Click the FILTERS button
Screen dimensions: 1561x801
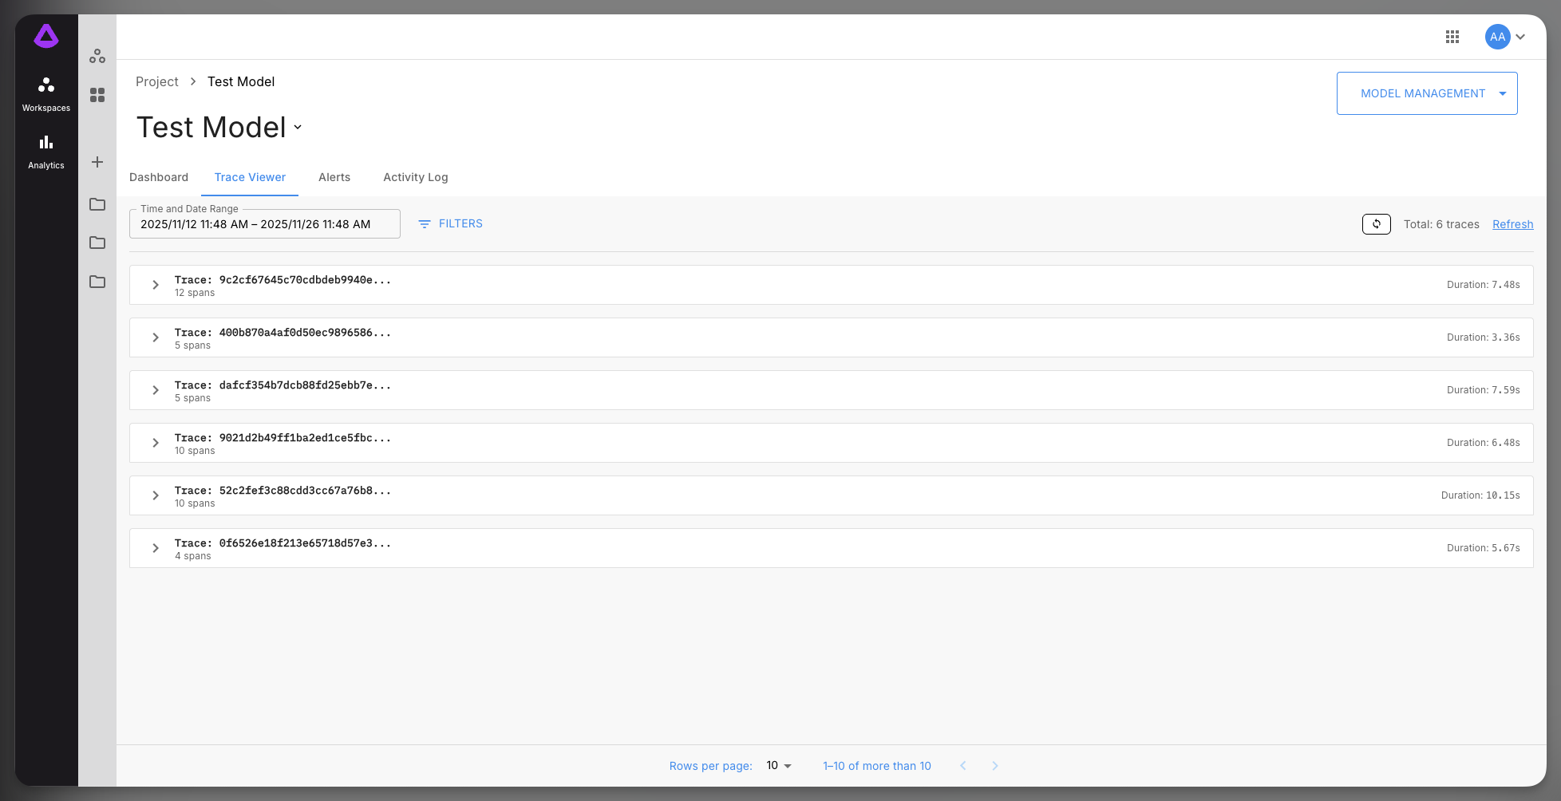point(451,224)
